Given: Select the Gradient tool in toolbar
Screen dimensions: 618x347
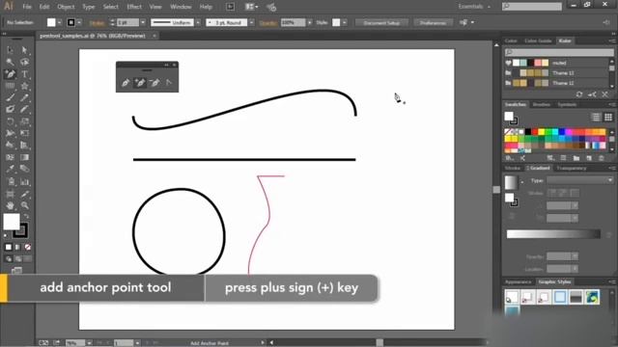Looking at the screenshot, I should pos(24,157).
